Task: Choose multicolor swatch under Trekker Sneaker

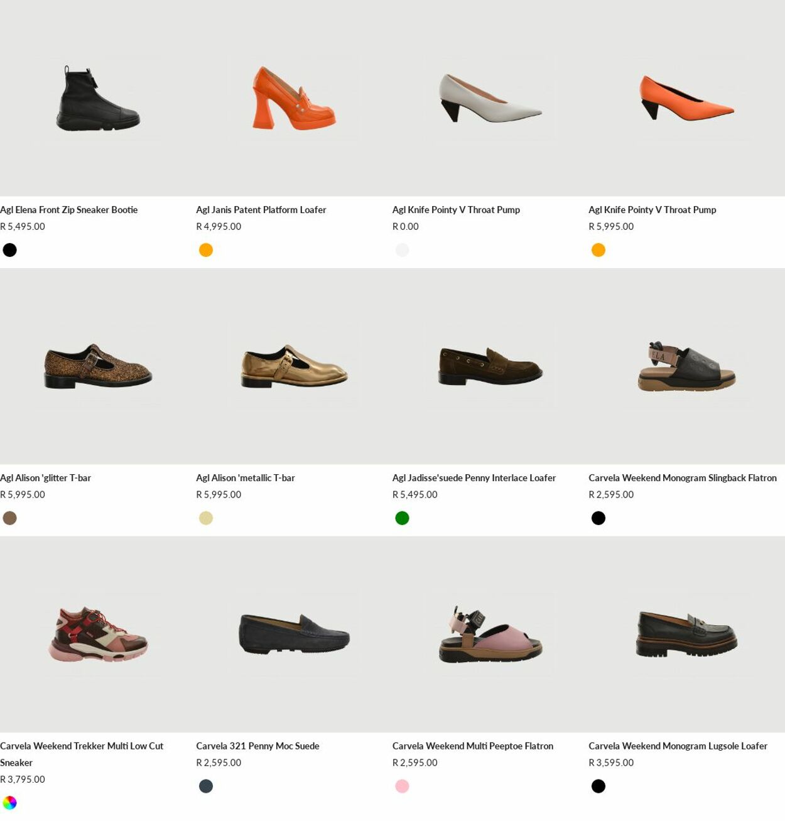Action: pos(9,803)
